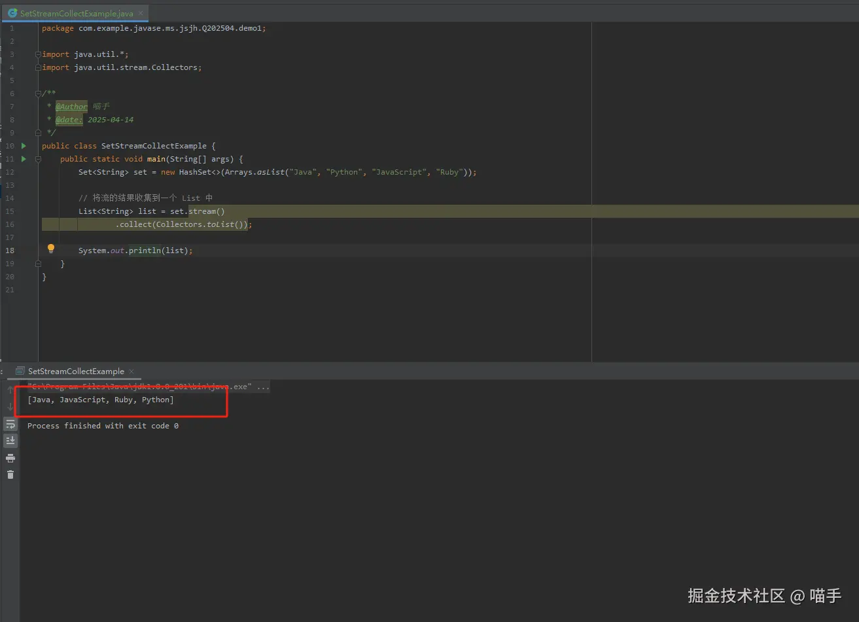Viewport: 859px width, 622px height.
Task: Click "HashSet<>" in line 12
Action: [200, 172]
